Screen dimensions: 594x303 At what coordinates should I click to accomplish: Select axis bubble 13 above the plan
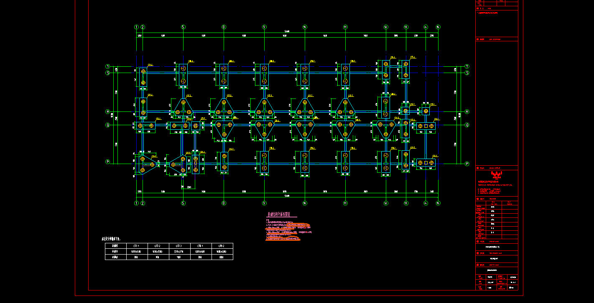pos(406,27)
